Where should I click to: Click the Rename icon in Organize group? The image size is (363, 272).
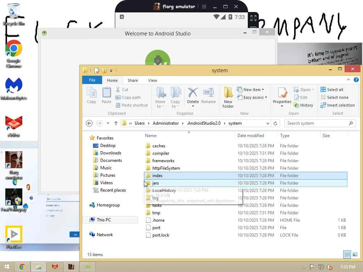coord(208,95)
